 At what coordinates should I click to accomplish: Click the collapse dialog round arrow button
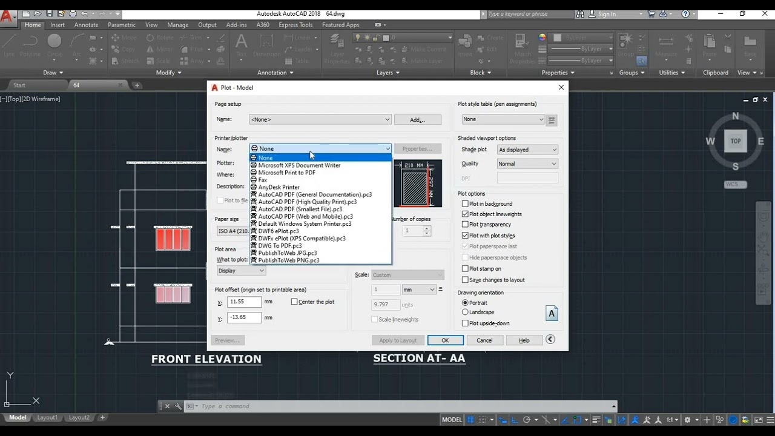coord(550,340)
